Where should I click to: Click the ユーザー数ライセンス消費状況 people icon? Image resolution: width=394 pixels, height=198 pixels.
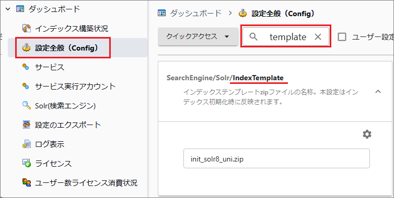[27, 182]
